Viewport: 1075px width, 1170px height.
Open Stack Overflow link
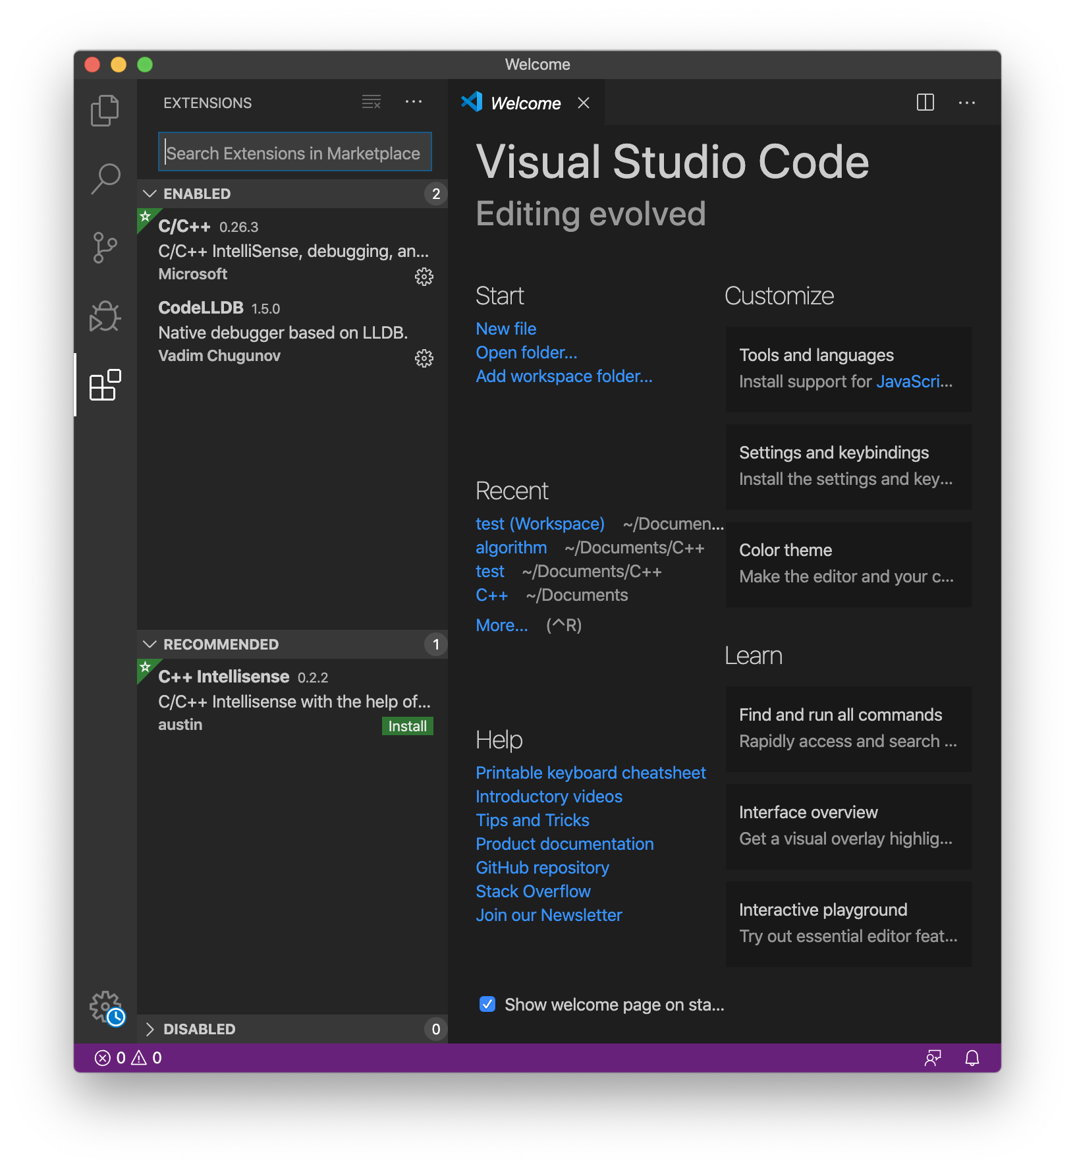click(533, 891)
